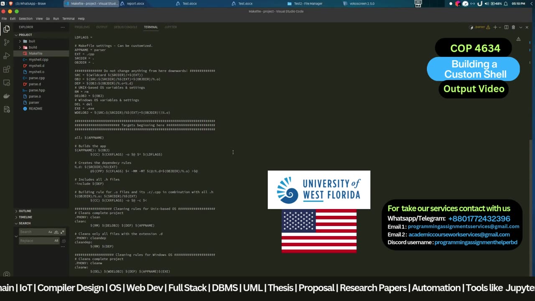Viewport: 535px width, 301px height.
Task: Open the Help menu
Action: coord(81,19)
